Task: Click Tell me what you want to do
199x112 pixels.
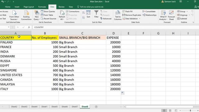Action: tap(90, 7)
